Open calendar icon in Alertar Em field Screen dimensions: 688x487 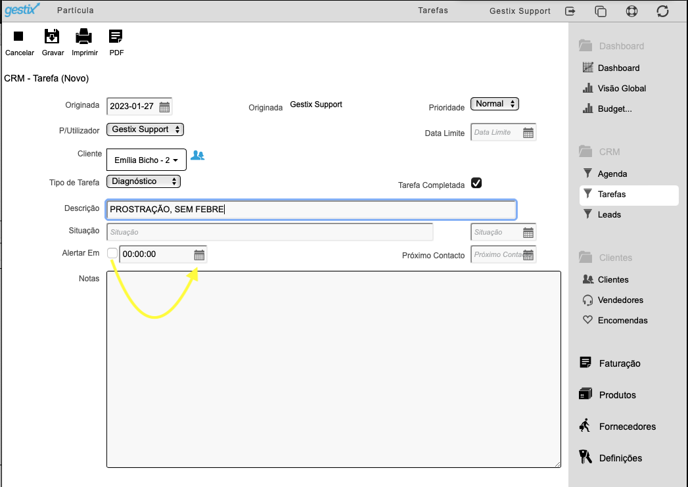199,255
